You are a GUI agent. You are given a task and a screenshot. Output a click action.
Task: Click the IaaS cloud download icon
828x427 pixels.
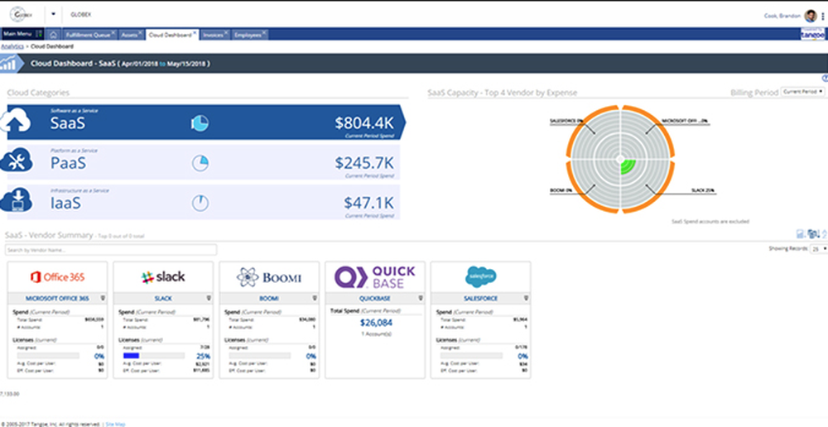click(16, 200)
